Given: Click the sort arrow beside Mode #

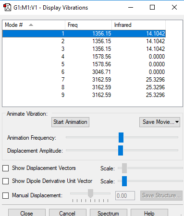Looking at the screenshot, I should [x=31, y=25].
